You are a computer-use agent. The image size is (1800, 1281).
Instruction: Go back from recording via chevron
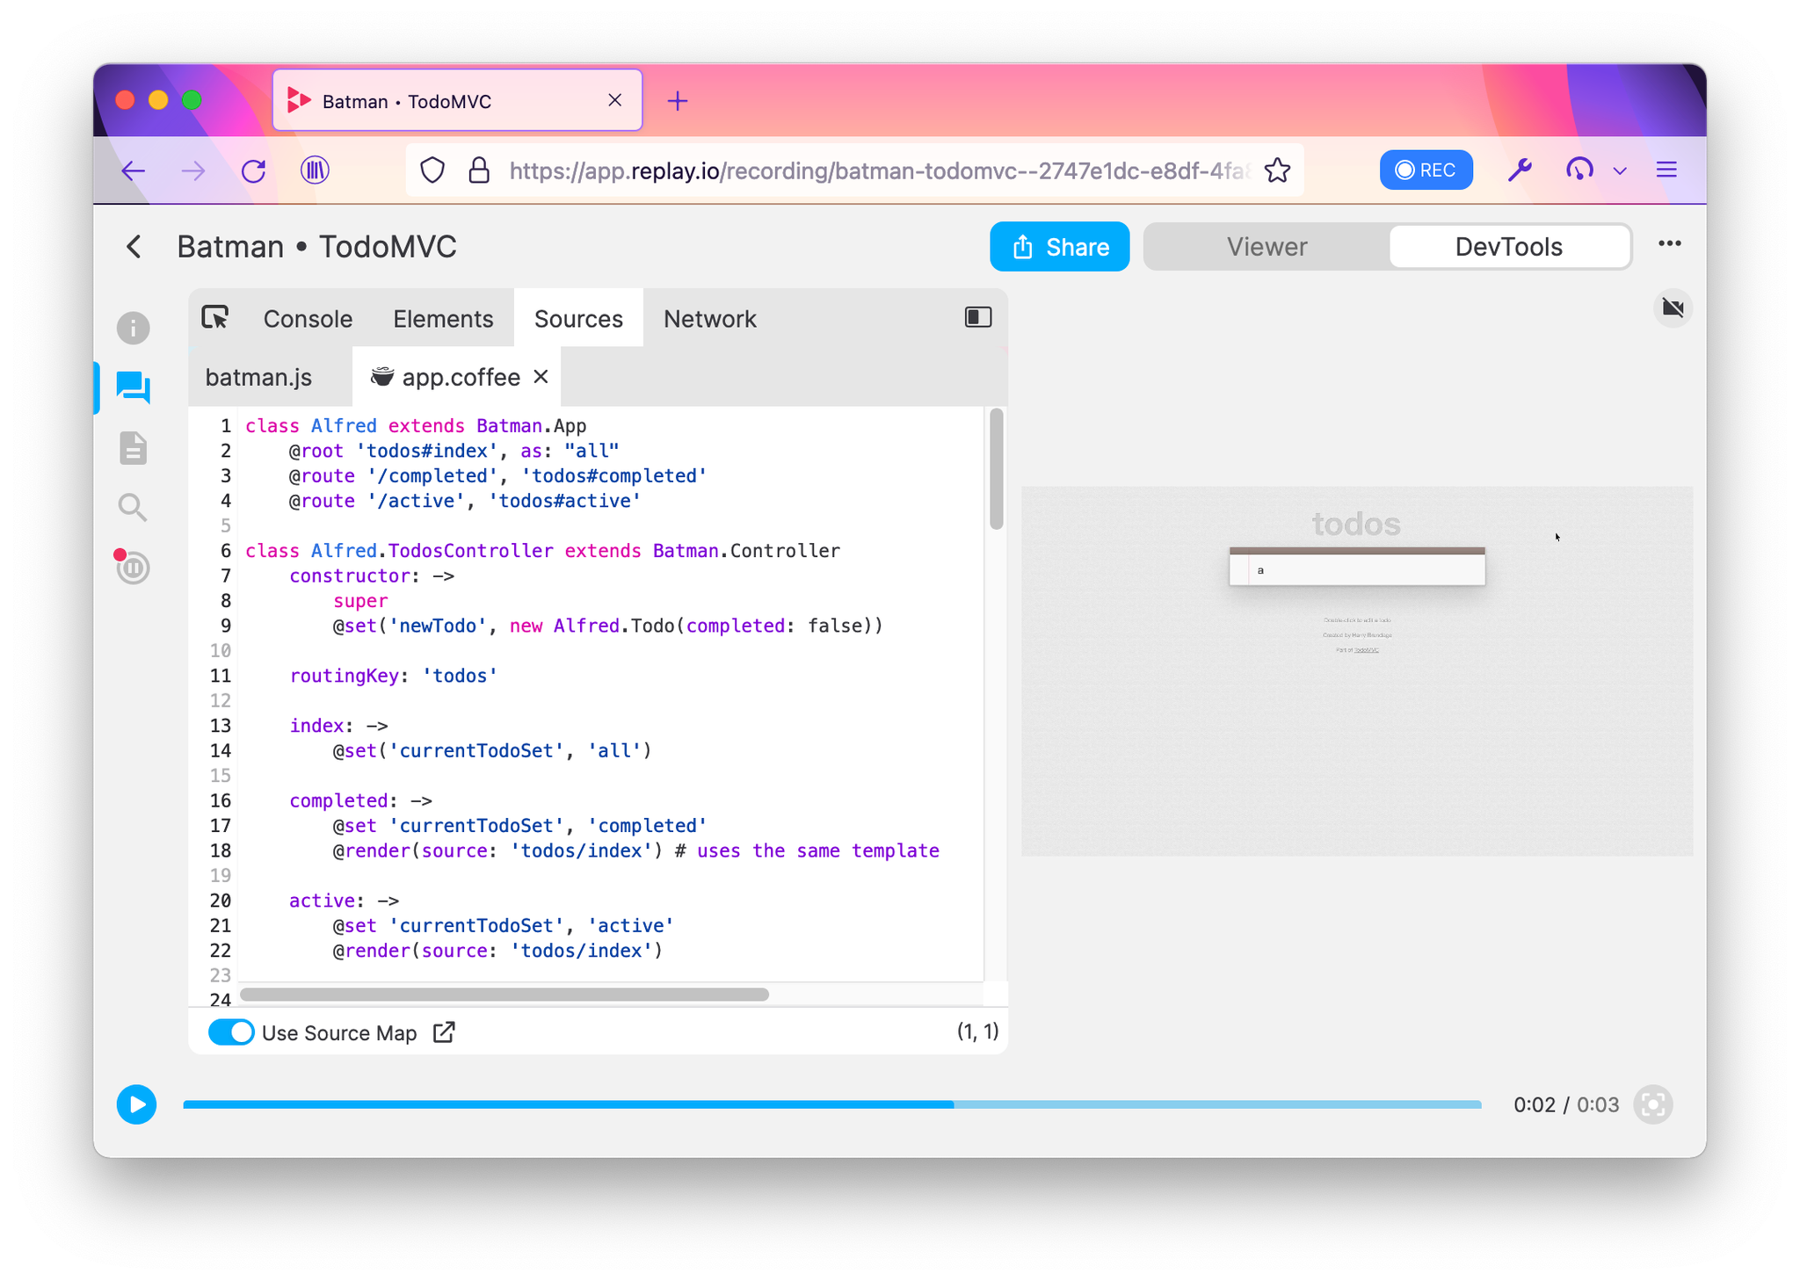coord(134,247)
